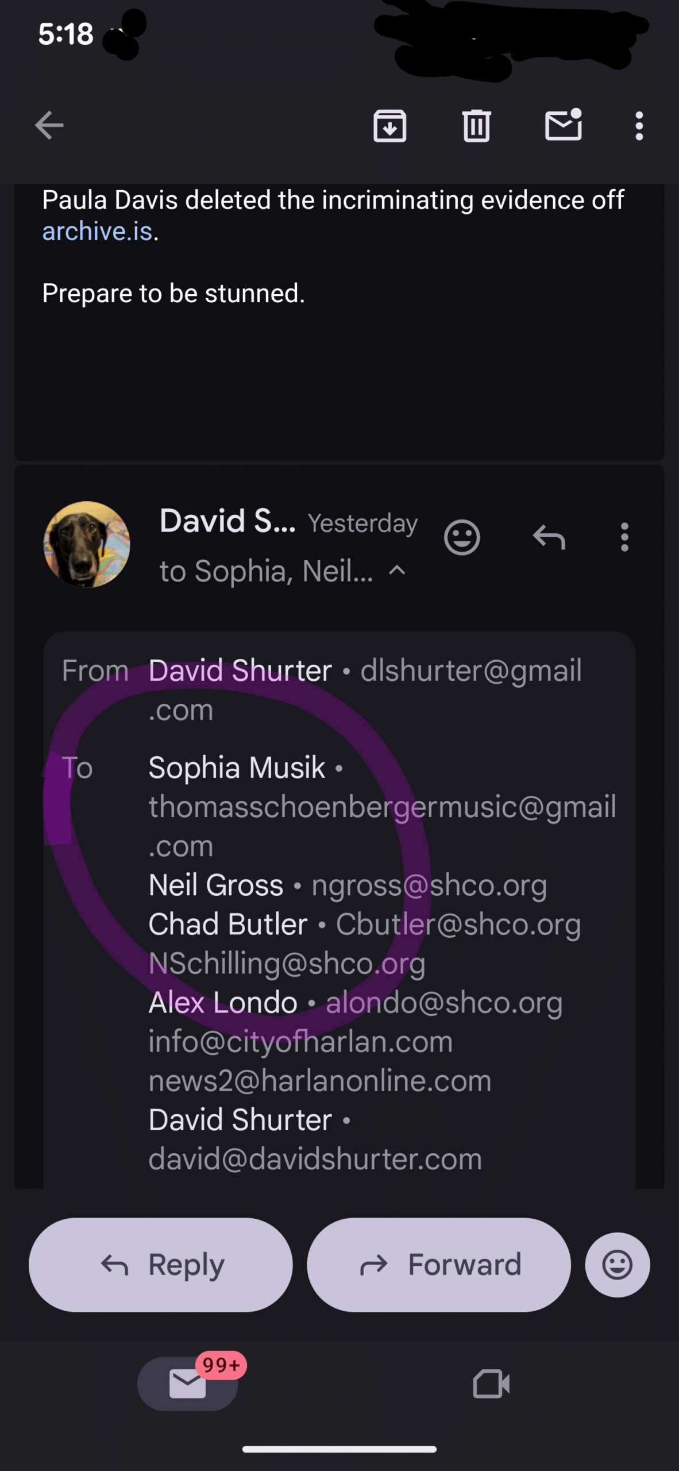Switch to the Meet video tab
Image resolution: width=679 pixels, height=1471 pixels.
[x=491, y=1384]
